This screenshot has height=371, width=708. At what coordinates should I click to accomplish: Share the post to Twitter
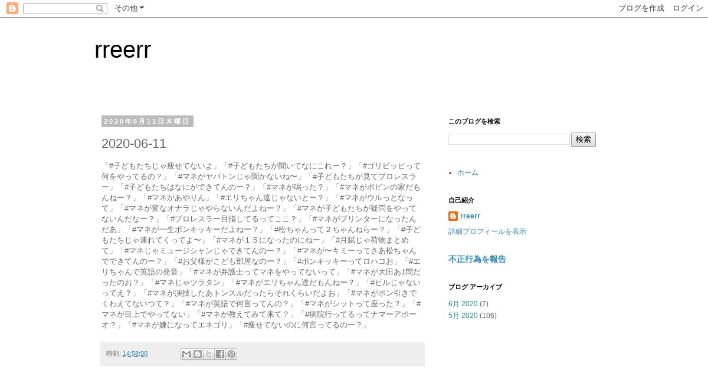(209, 354)
